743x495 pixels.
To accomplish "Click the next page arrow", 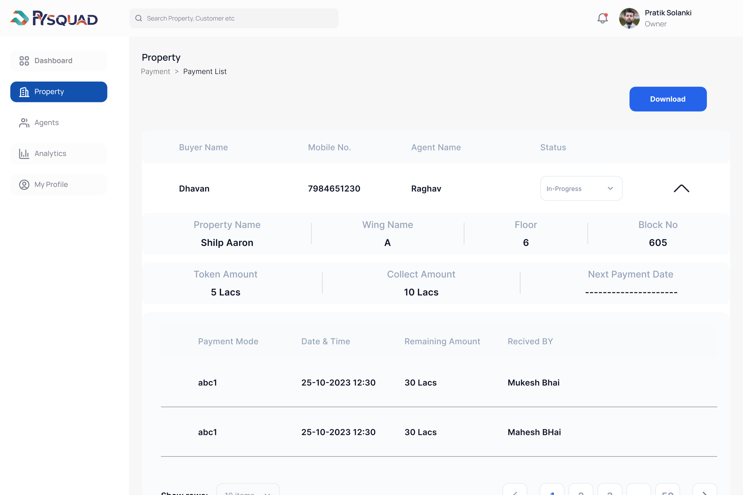I will click(705, 492).
